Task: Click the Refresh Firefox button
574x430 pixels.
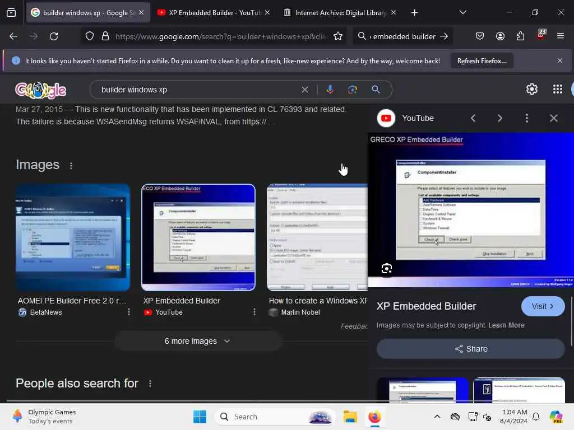Action: click(x=482, y=61)
